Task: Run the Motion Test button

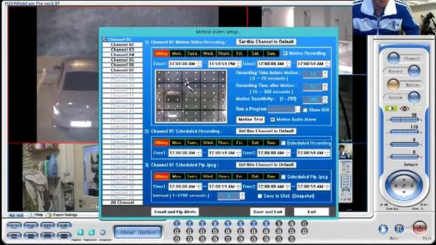Action: (x=251, y=120)
